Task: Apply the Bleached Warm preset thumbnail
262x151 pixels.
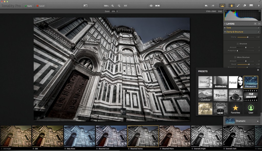Action: pos(175,136)
